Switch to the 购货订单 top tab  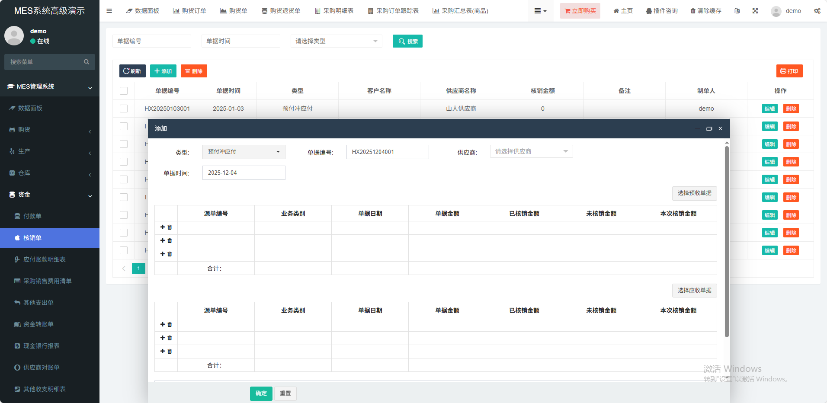189,11
